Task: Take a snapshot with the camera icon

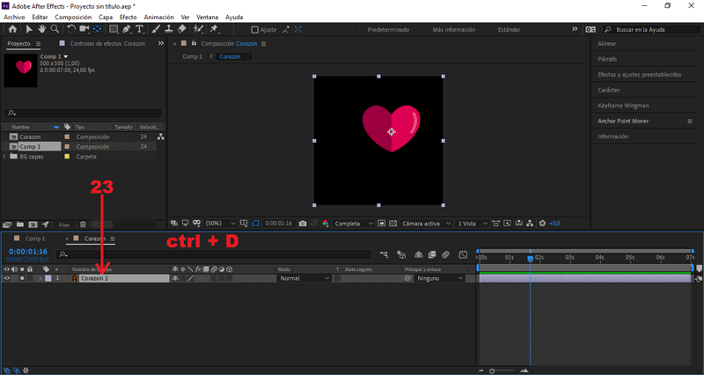Action: click(x=302, y=224)
